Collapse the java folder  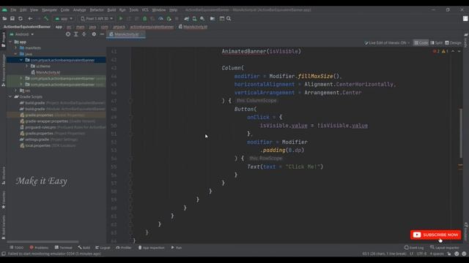[16, 54]
